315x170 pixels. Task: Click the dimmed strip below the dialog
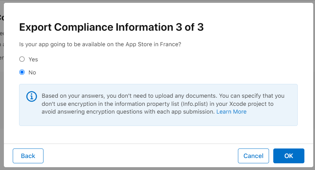(x=157, y=169)
